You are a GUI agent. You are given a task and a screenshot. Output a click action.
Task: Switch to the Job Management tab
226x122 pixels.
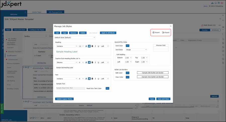[55, 12]
